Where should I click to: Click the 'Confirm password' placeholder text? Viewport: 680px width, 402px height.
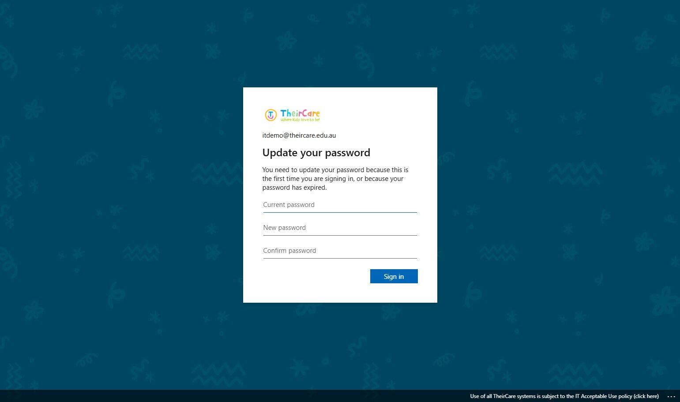(289, 251)
